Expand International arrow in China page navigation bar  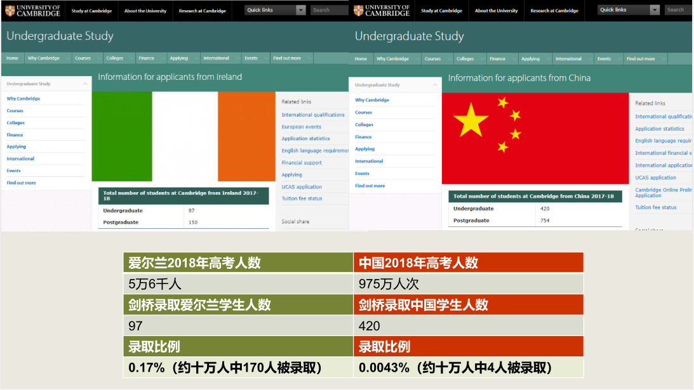tap(590, 58)
